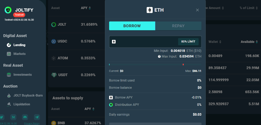The image size is (261, 125).
Task: Click wallet value 89.358437
Action: point(217,68)
